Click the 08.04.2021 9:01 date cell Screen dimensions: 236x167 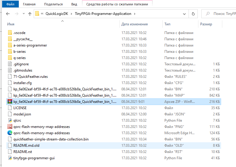[133, 102]
